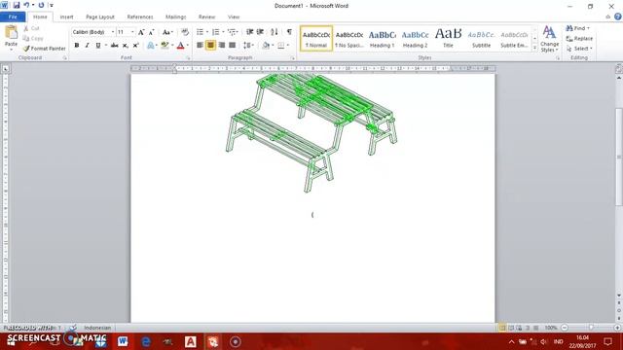The width and height of the screenshot is (623, 350).
Task: Open the File tab
Action: [13, 17]
